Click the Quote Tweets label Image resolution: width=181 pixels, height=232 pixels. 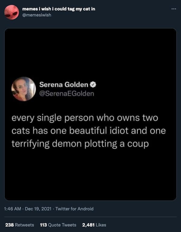(62, 225)
